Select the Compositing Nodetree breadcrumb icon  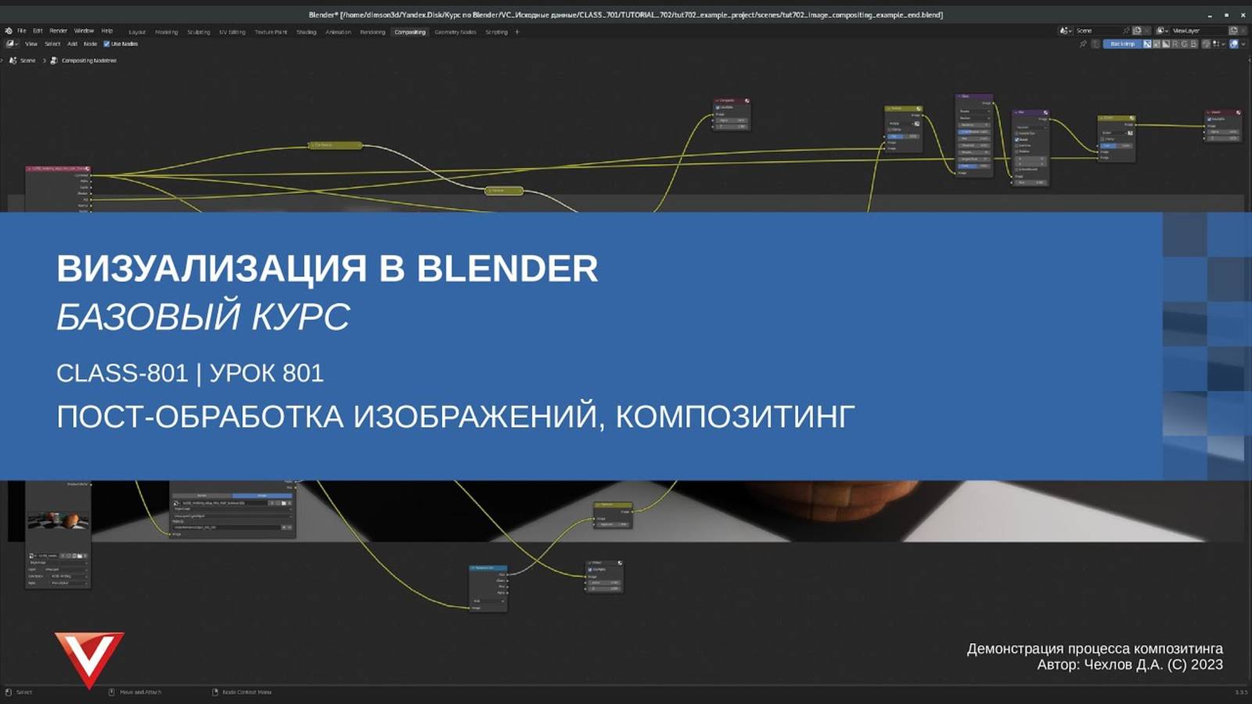(x=54, y=60)
